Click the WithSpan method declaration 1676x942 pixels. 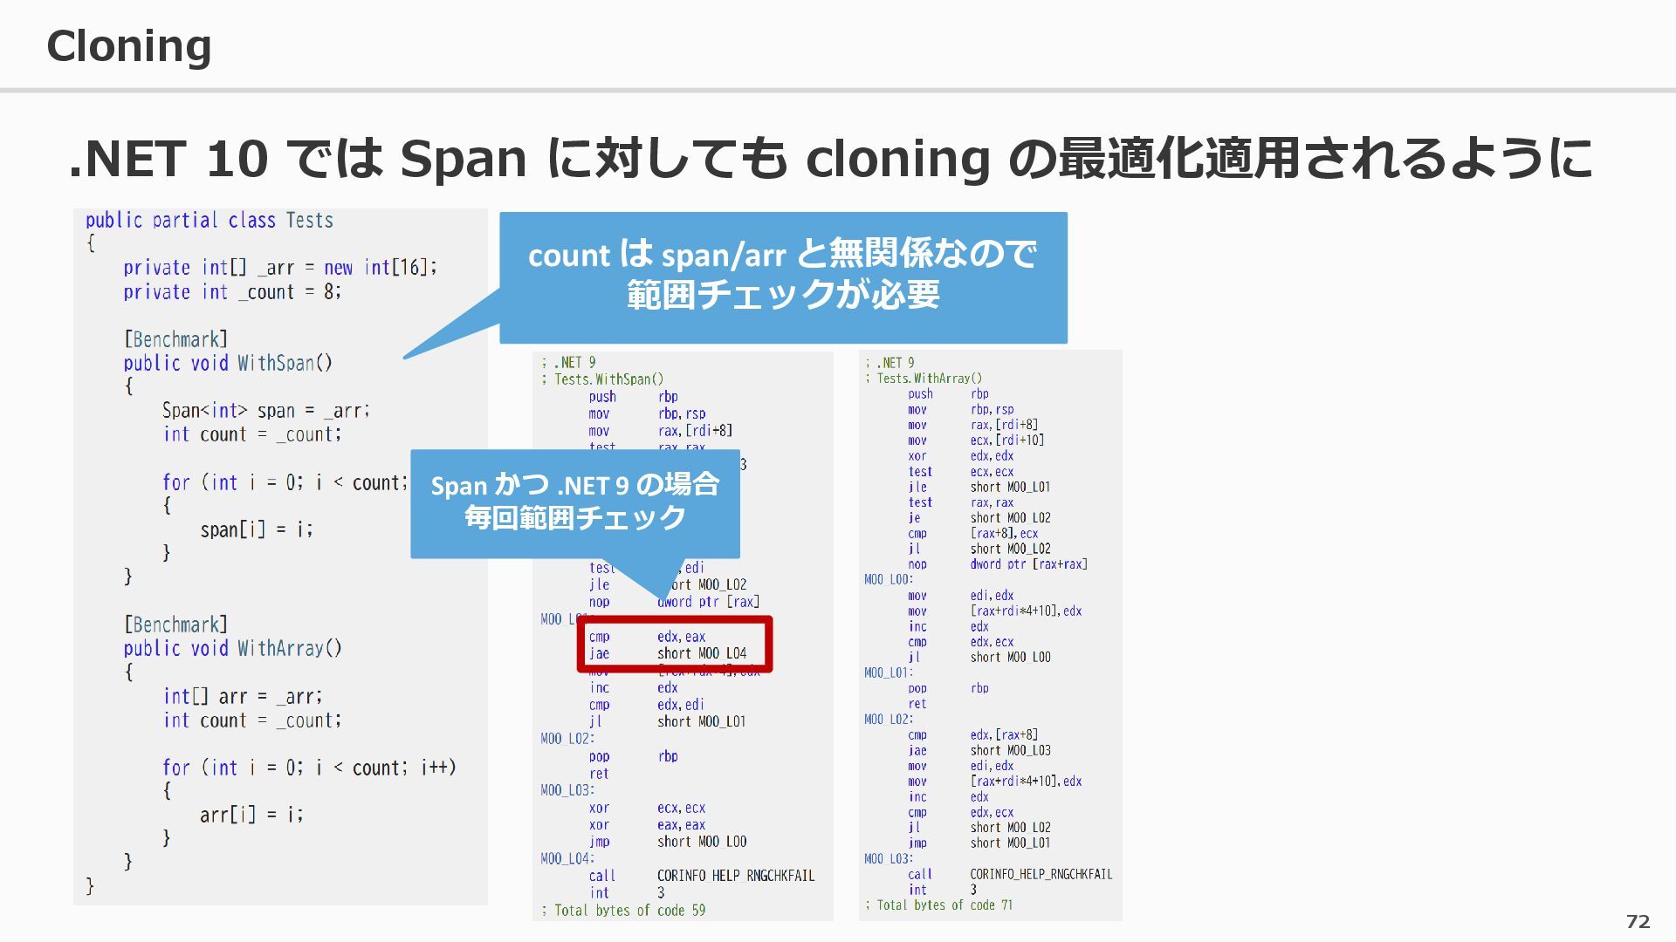click(x=228, y=363)
